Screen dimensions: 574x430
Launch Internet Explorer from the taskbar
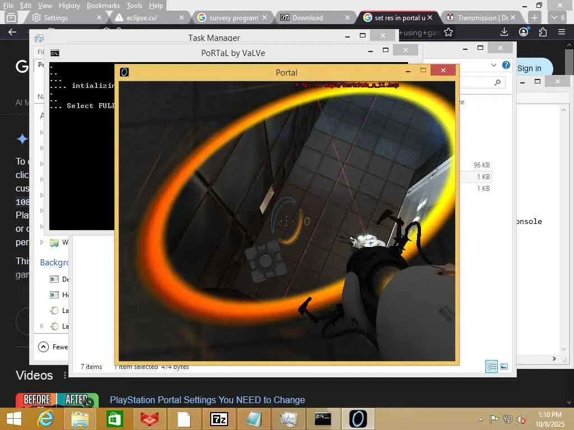45,419
